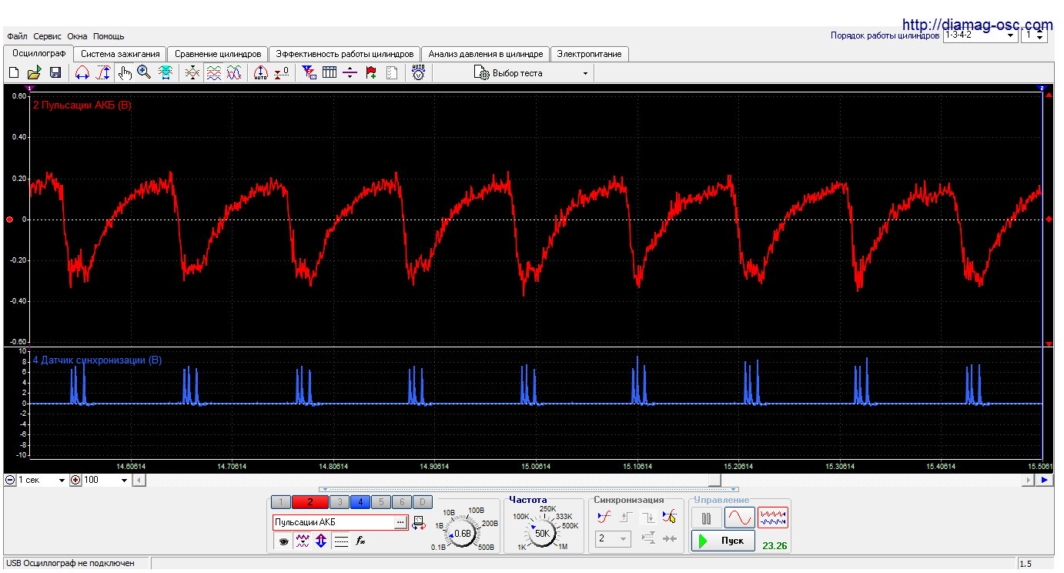
Task: Open the Помощь menu
Action: [x=109, y=36]
